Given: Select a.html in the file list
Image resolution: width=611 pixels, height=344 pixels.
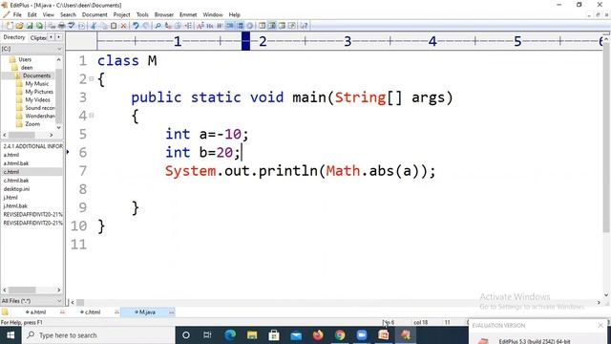Looking at the screenshot, I should click(x=11, y=155).
